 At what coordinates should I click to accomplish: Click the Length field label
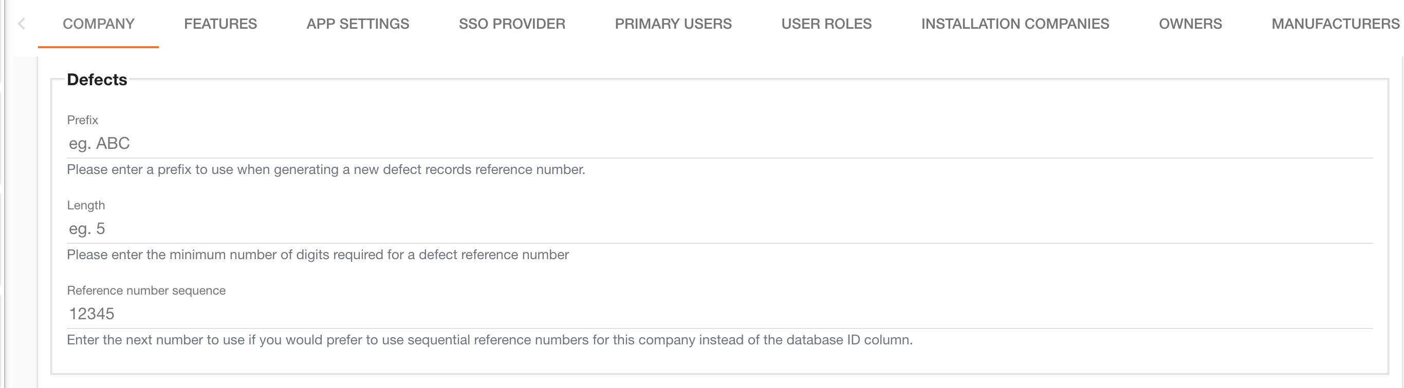[x=86, y=206]
